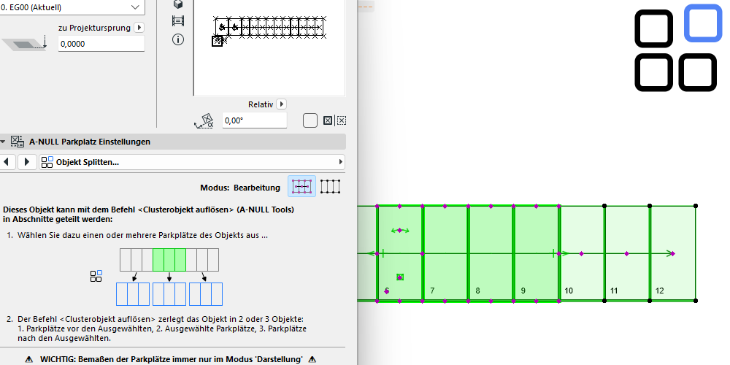Open the 'zu Projektursprung' arrow popup
730x365 pixels.
click(x=139, y=28)
